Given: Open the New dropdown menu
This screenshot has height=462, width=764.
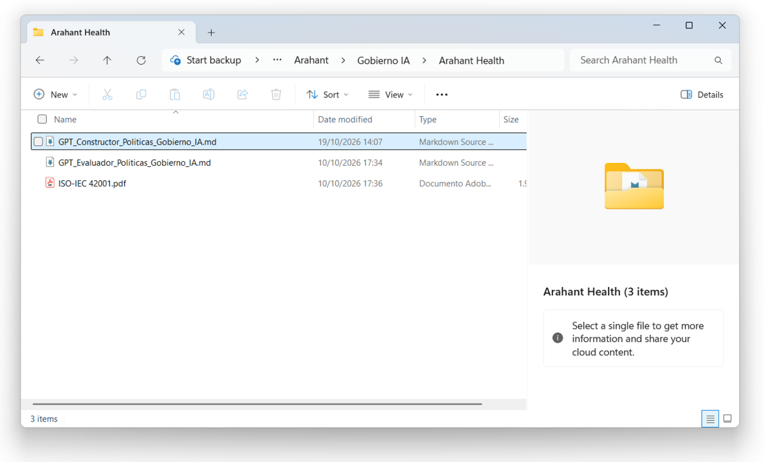Looking at the screenshot, I should click(55, 94).
